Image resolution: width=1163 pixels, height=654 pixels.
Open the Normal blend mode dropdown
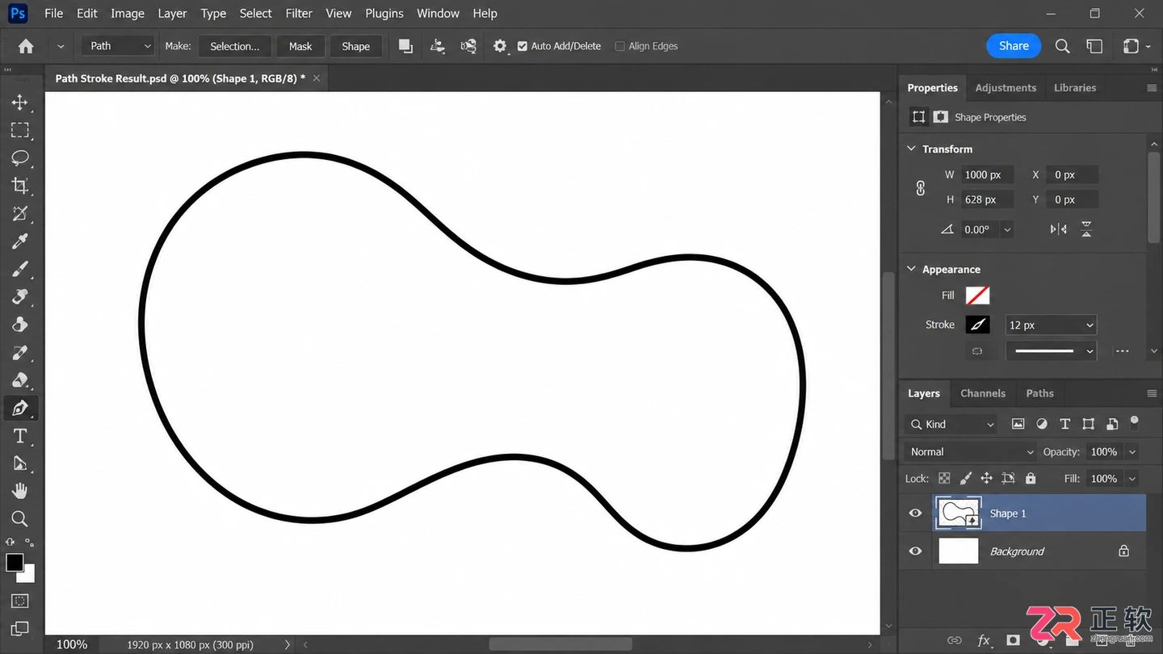[x=970, y=452]
